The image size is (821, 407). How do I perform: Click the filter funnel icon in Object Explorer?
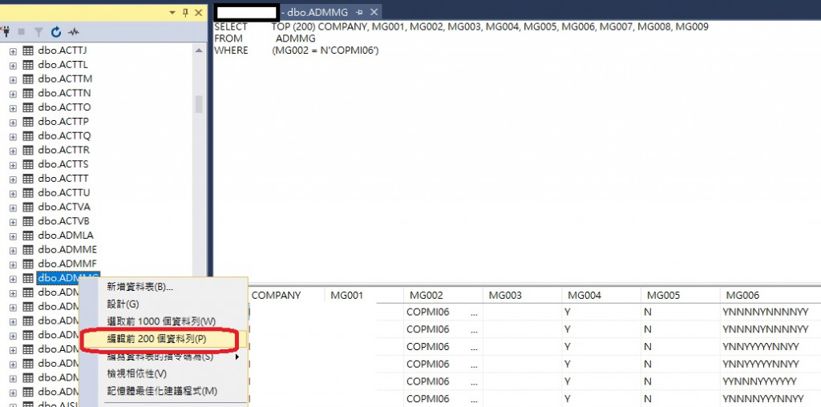point(38,32)
